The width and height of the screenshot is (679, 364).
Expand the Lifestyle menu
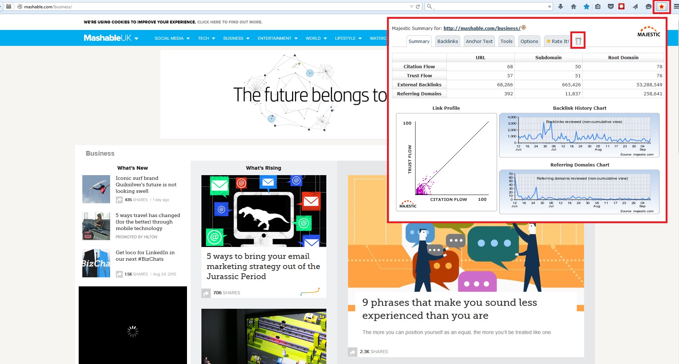pos(348,38)
